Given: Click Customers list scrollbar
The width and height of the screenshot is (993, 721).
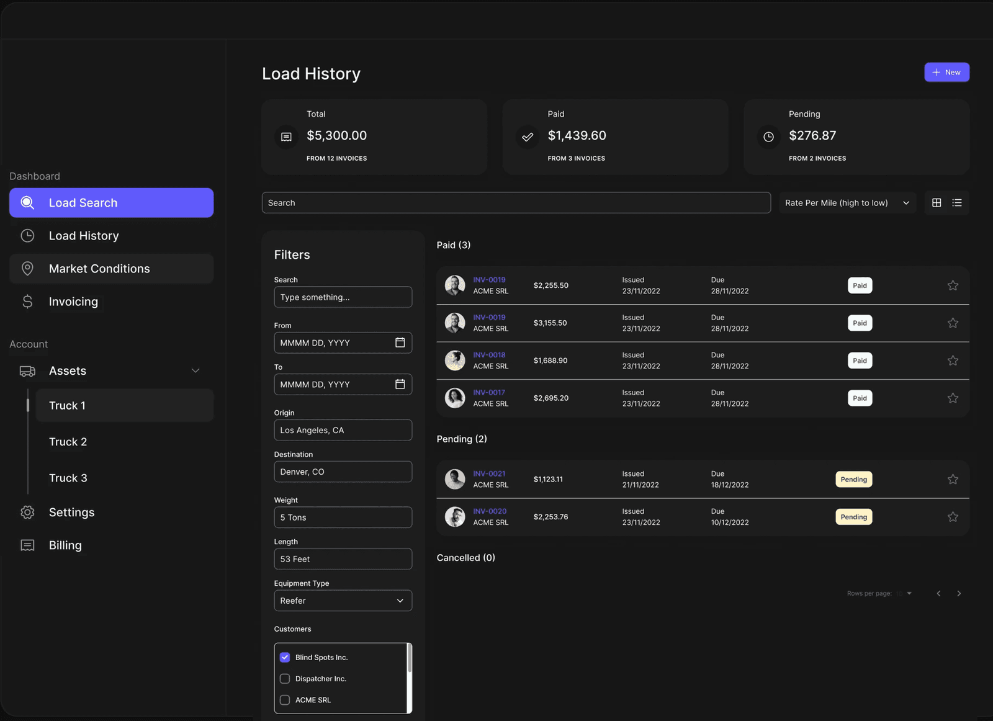Looking at the screenshot, I should pos(409,658).
